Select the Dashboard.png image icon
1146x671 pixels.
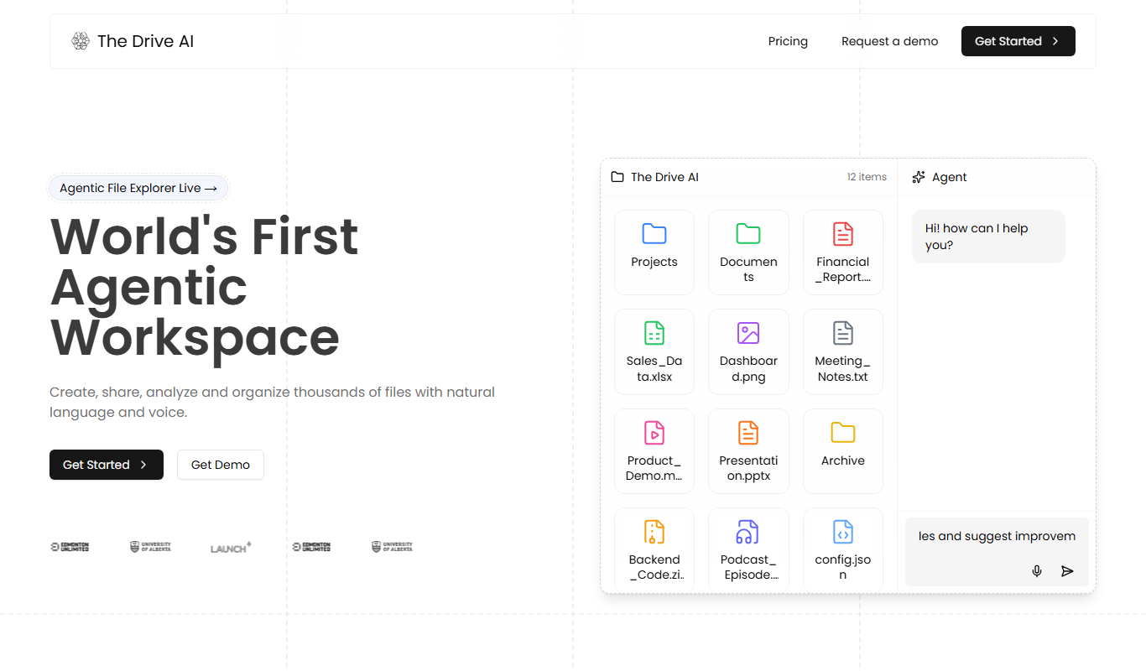(748, 333)
